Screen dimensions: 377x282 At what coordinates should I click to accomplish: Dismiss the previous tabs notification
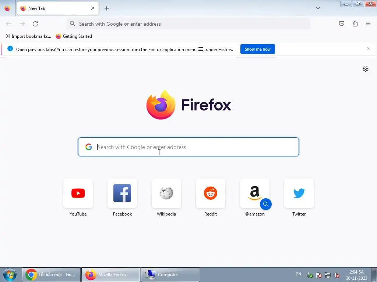[368, 48]
